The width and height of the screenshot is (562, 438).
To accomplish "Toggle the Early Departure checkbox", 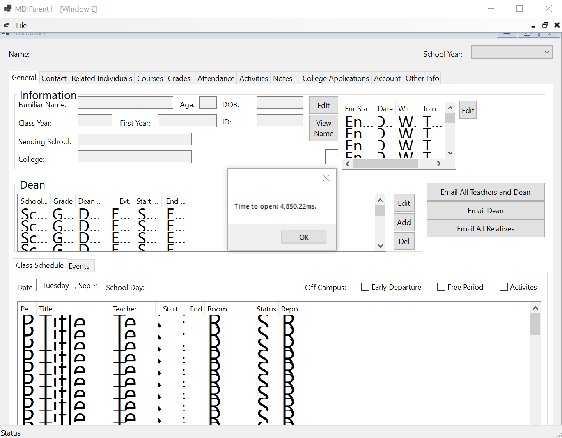I will click(x=365, y=287).
